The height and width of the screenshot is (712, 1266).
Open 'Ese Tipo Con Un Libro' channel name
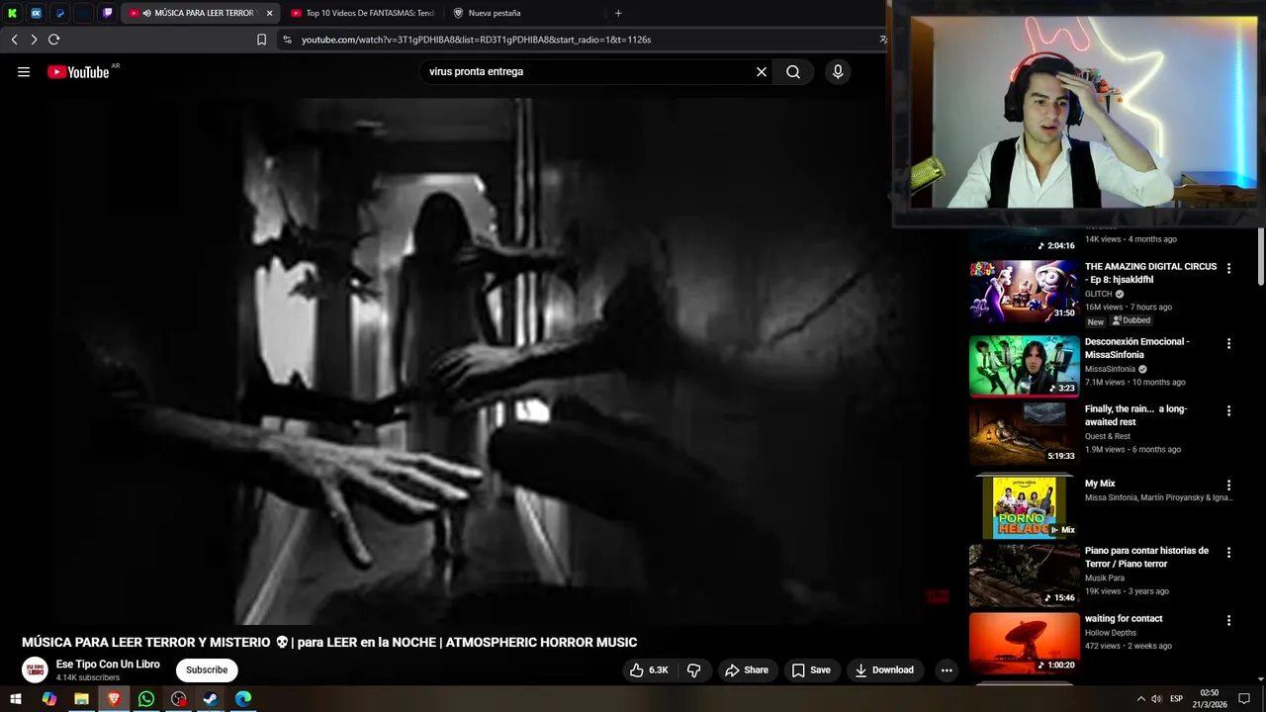point(108,664)
